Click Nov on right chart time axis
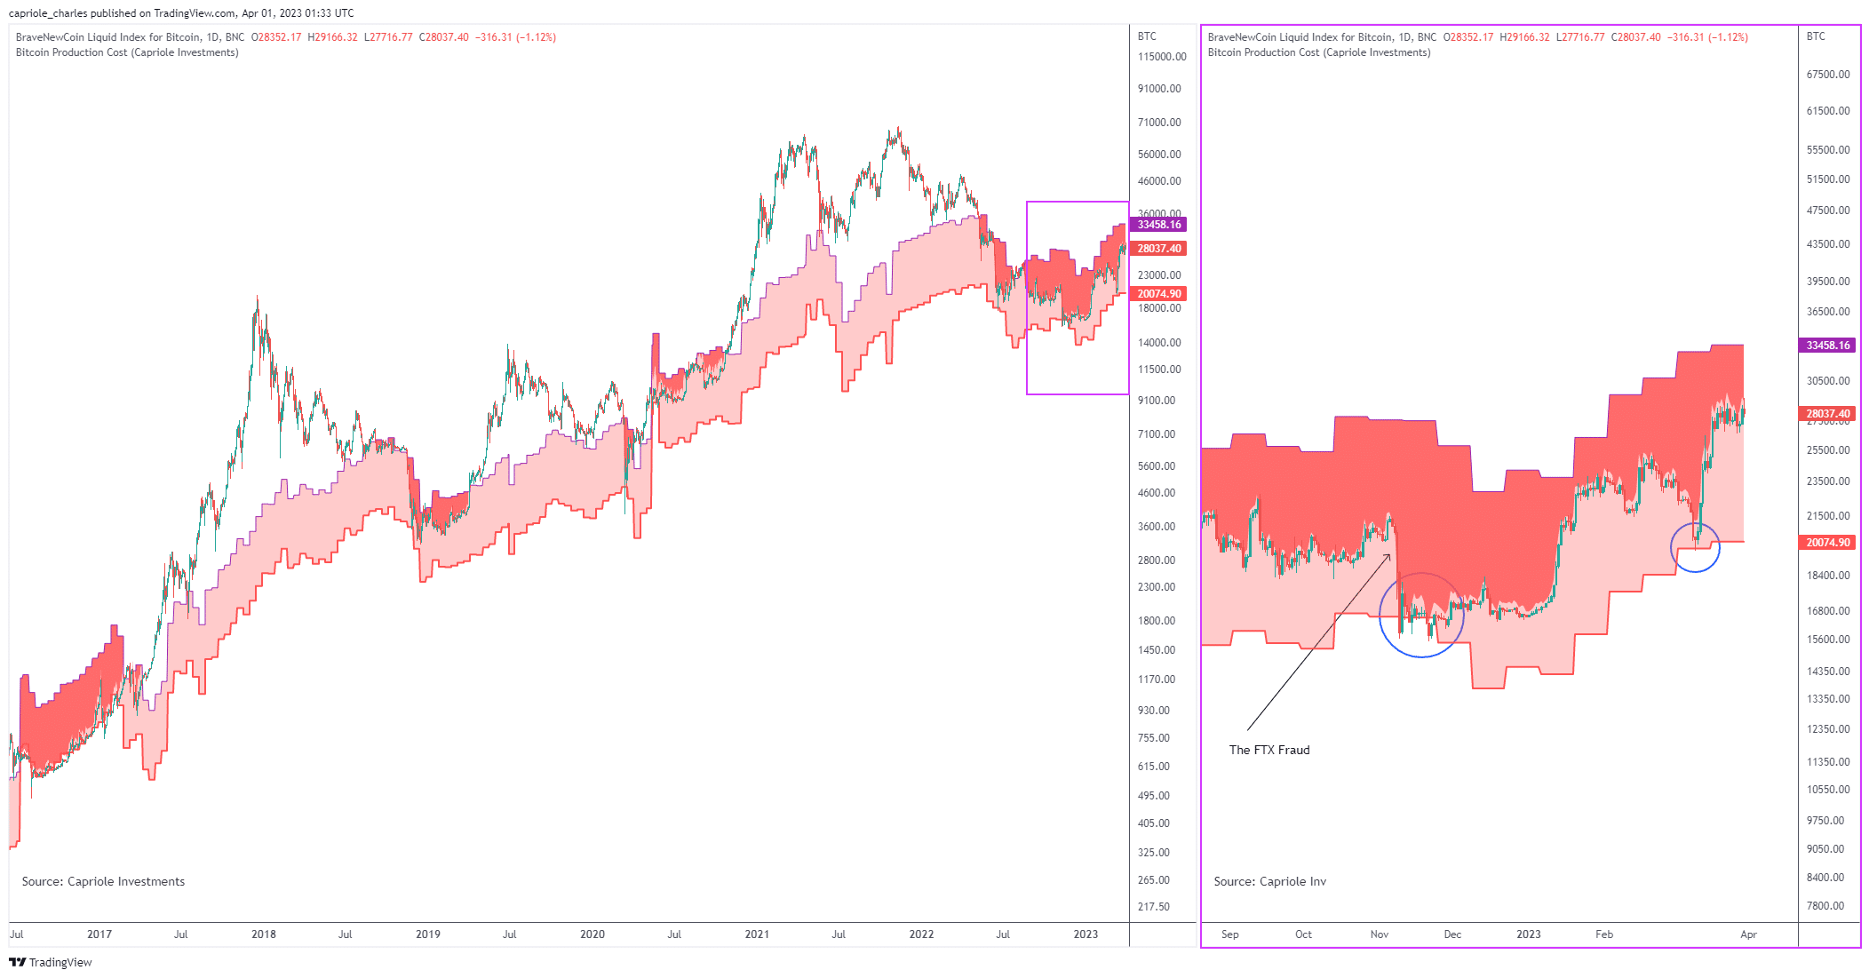Viewport: 1869px width, 978px height. [x=1380, y=934]
